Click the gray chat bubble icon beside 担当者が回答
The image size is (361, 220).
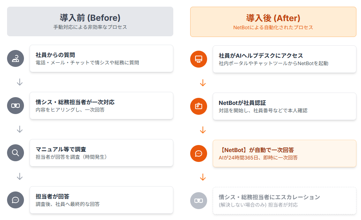15,200
